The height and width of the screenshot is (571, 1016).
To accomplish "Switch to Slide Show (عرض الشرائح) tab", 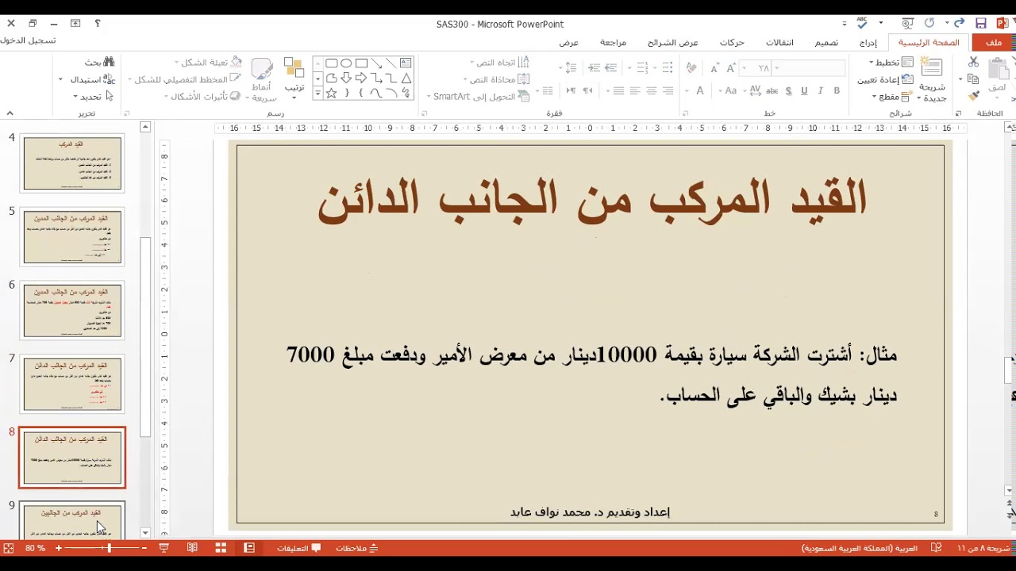I will tap(672, 43).
